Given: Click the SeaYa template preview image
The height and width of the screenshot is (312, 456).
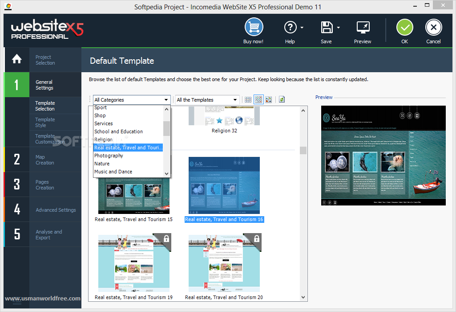Looking at the screenshot, I should point(383,156).
